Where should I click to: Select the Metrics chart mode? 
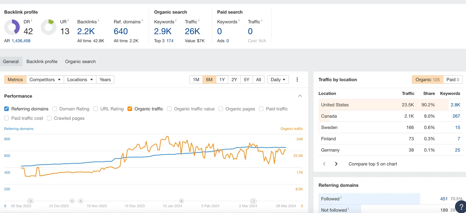pyautogui.click(x=15, y=80)
